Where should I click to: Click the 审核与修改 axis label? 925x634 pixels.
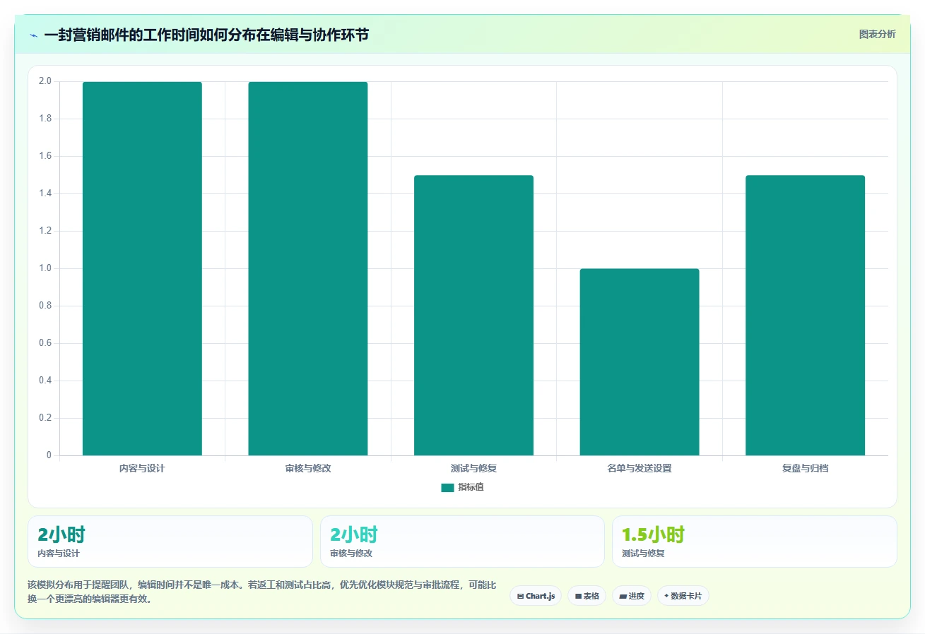308,468
